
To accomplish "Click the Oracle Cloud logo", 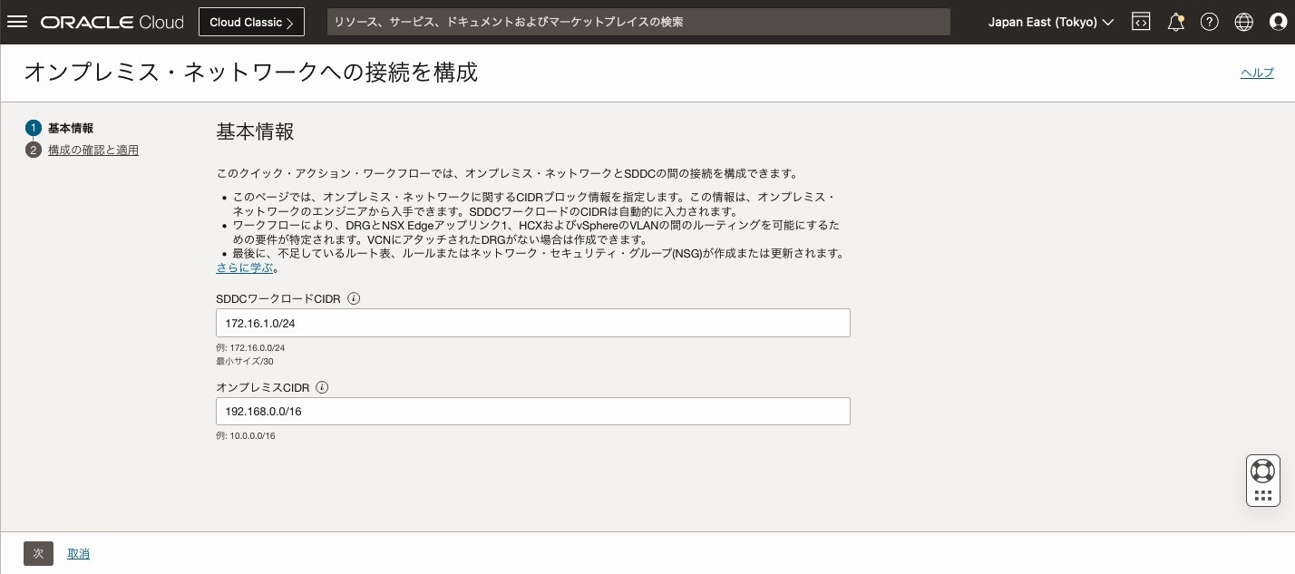I will point(112,22).
